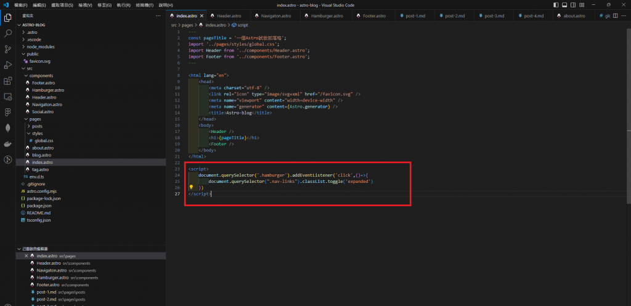This screenshot has height=306, width=631.
Task: Open the Explorer view in activity bar
Action: pyautogui.click(x=7, y=18)
